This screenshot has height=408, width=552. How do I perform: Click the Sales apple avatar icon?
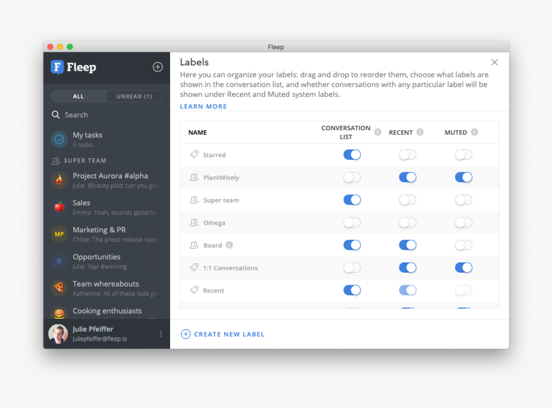click(x=59, y=207)
